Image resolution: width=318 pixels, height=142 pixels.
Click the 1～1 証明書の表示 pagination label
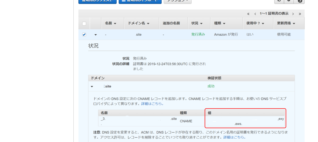(x=274, y=13)
